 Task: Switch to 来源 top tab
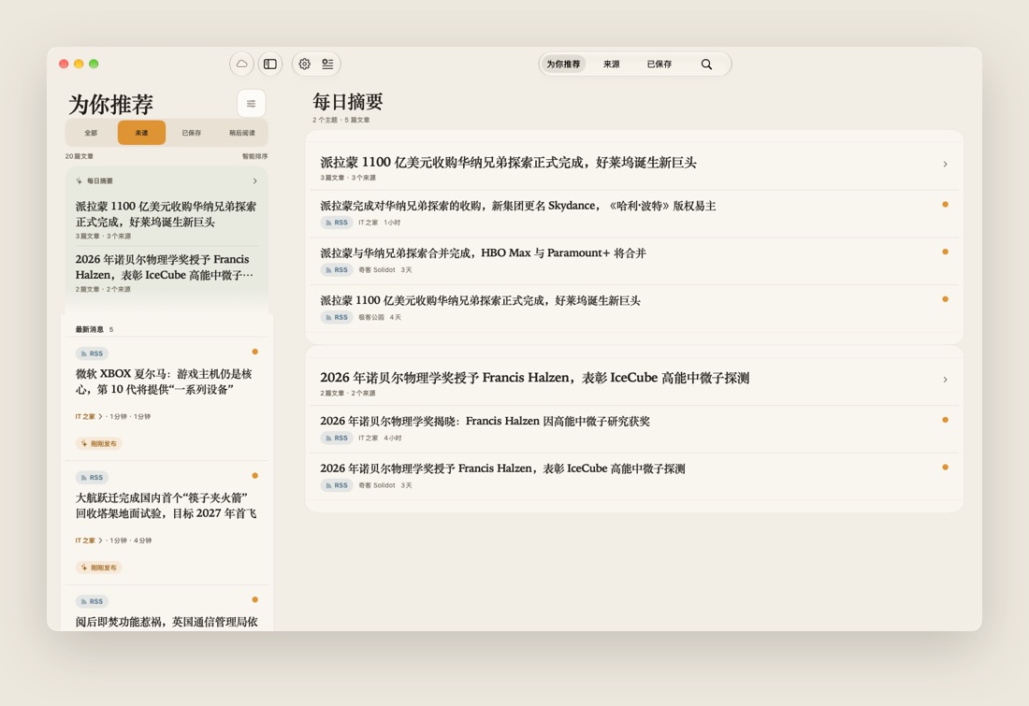coord(612,64)
